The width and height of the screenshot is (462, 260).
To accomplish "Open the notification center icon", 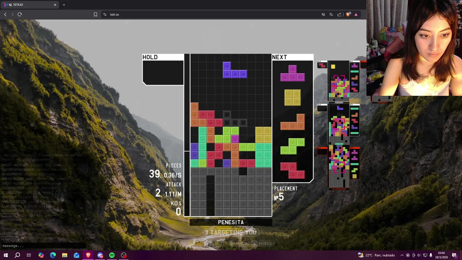I will click(454, 255).
